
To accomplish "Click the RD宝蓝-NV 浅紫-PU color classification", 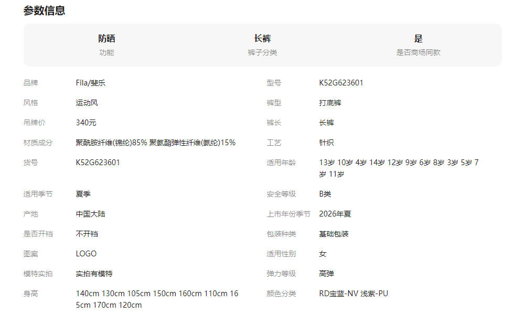I will [x=353, y=294].
